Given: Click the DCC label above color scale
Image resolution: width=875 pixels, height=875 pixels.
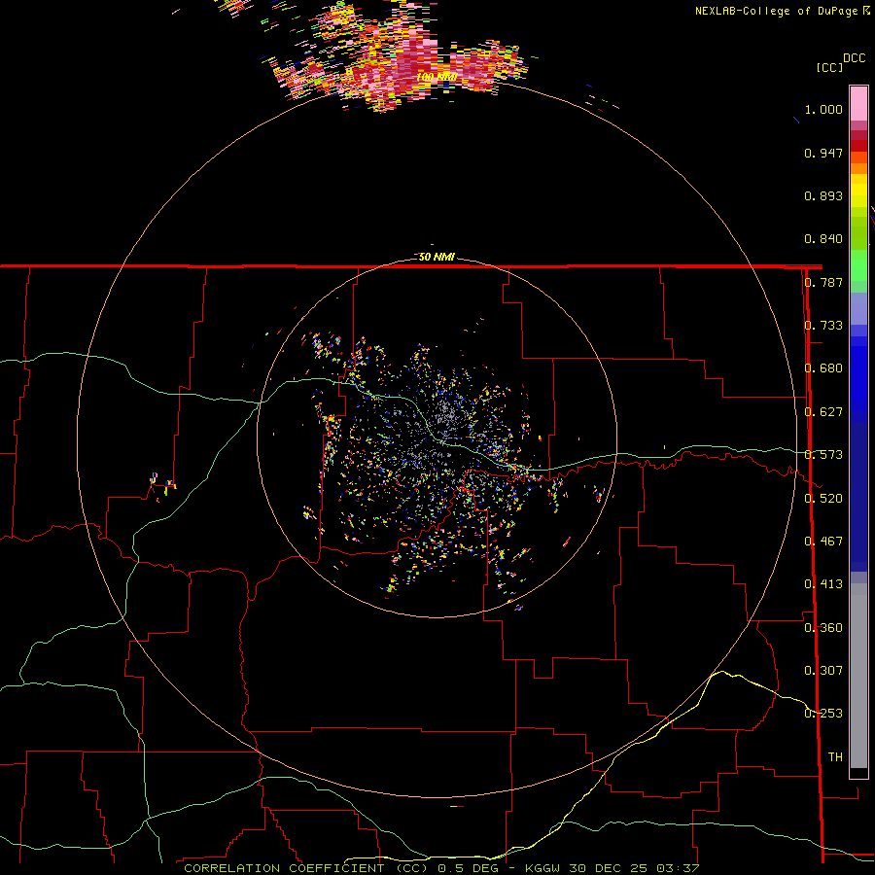Looking at the screenshot, I should coord(854,58).
